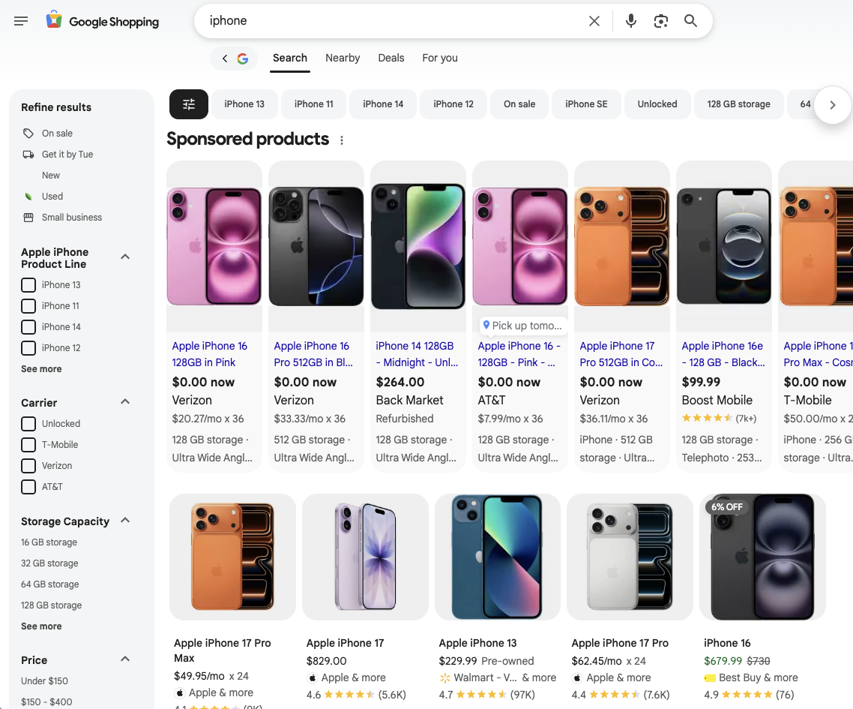Switch to the Deals tab
Image resolution: width=853 pixels, height=709 pixels.
(391, 59)
